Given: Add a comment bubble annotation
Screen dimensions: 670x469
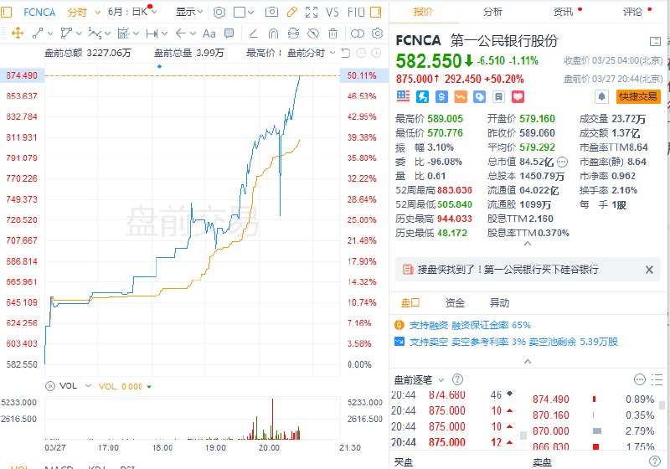Looking at the screenshot, I should pyautogui.click(x=229, y=33).
